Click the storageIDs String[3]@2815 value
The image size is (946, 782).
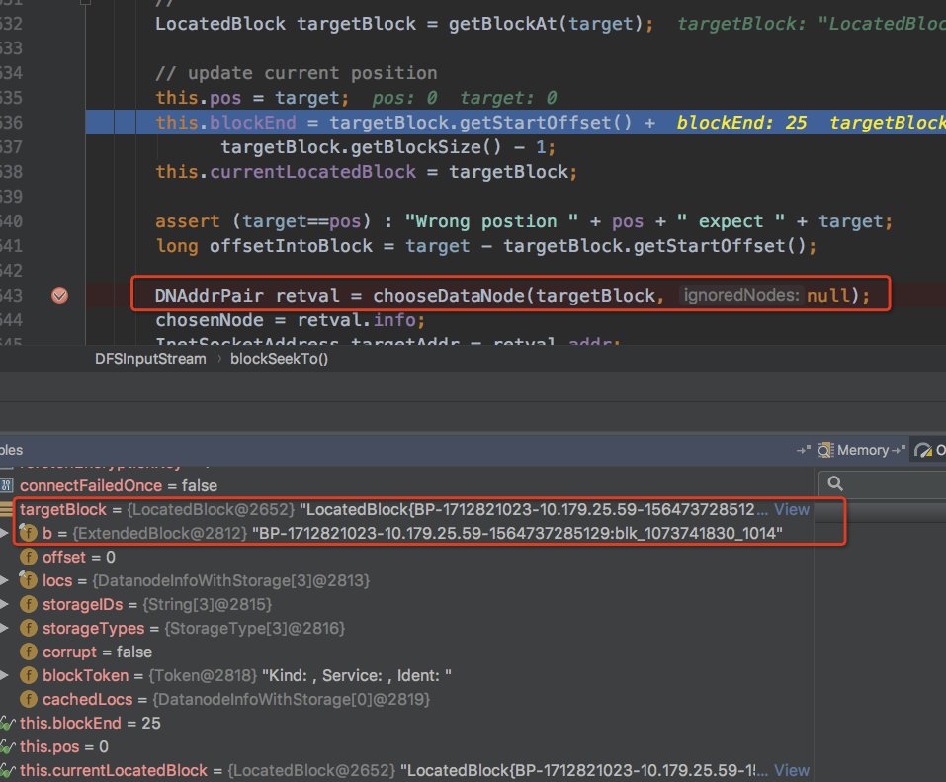click(207, 604)
